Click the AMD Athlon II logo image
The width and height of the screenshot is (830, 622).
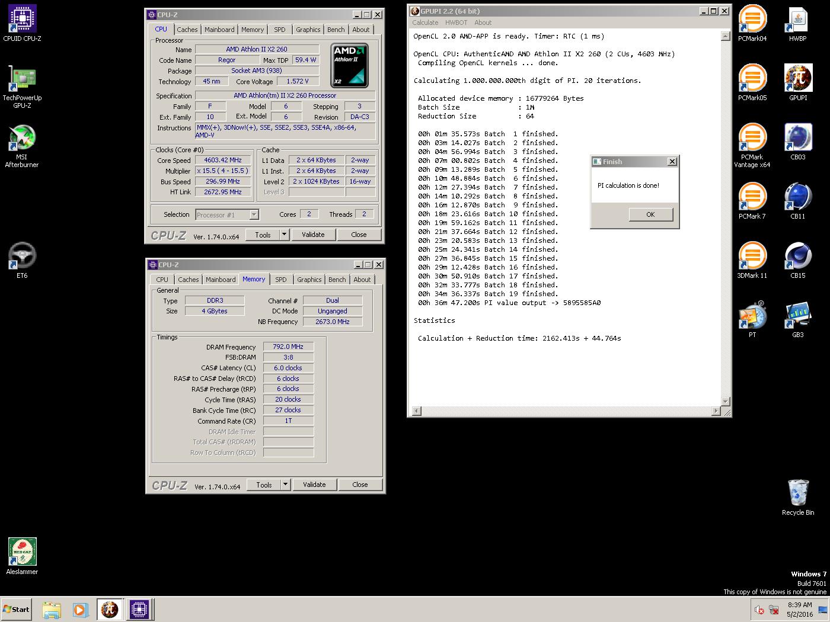(x=350, y=65)
